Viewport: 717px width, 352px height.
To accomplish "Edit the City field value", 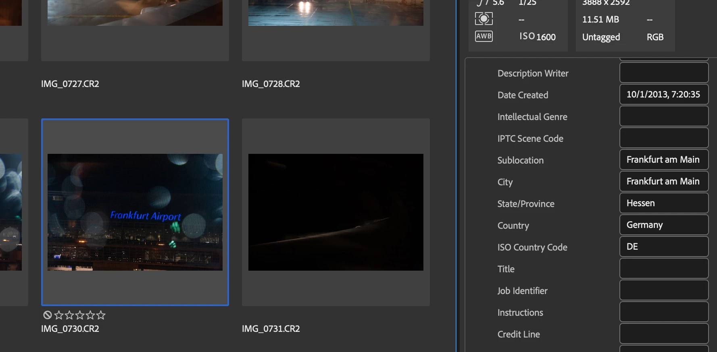I will (664, 181).
